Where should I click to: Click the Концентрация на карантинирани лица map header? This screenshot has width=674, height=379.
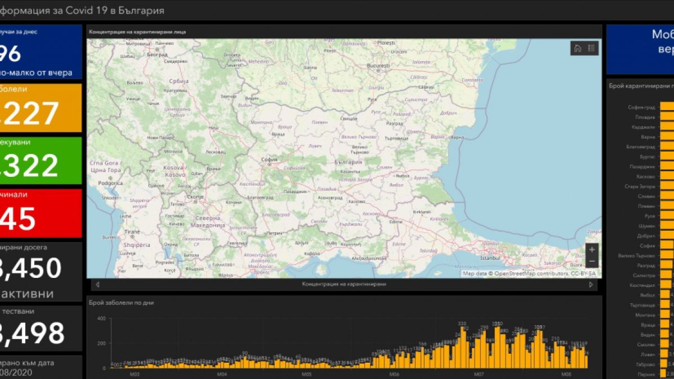(137, 31)
